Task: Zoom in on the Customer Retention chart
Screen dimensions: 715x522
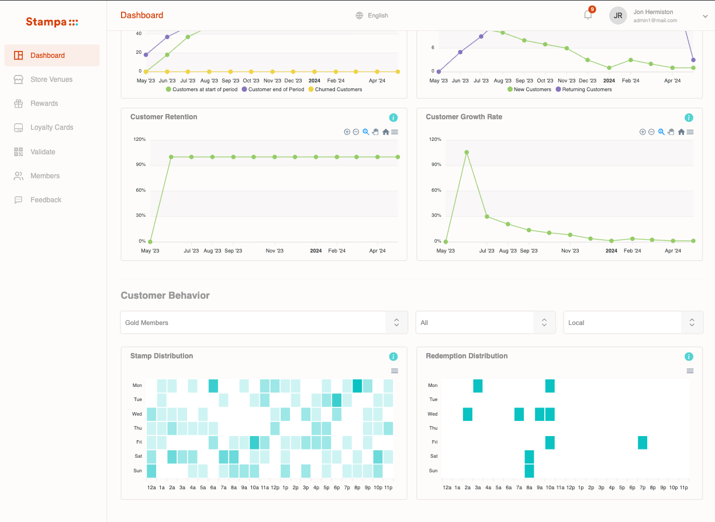Action: 347,132
